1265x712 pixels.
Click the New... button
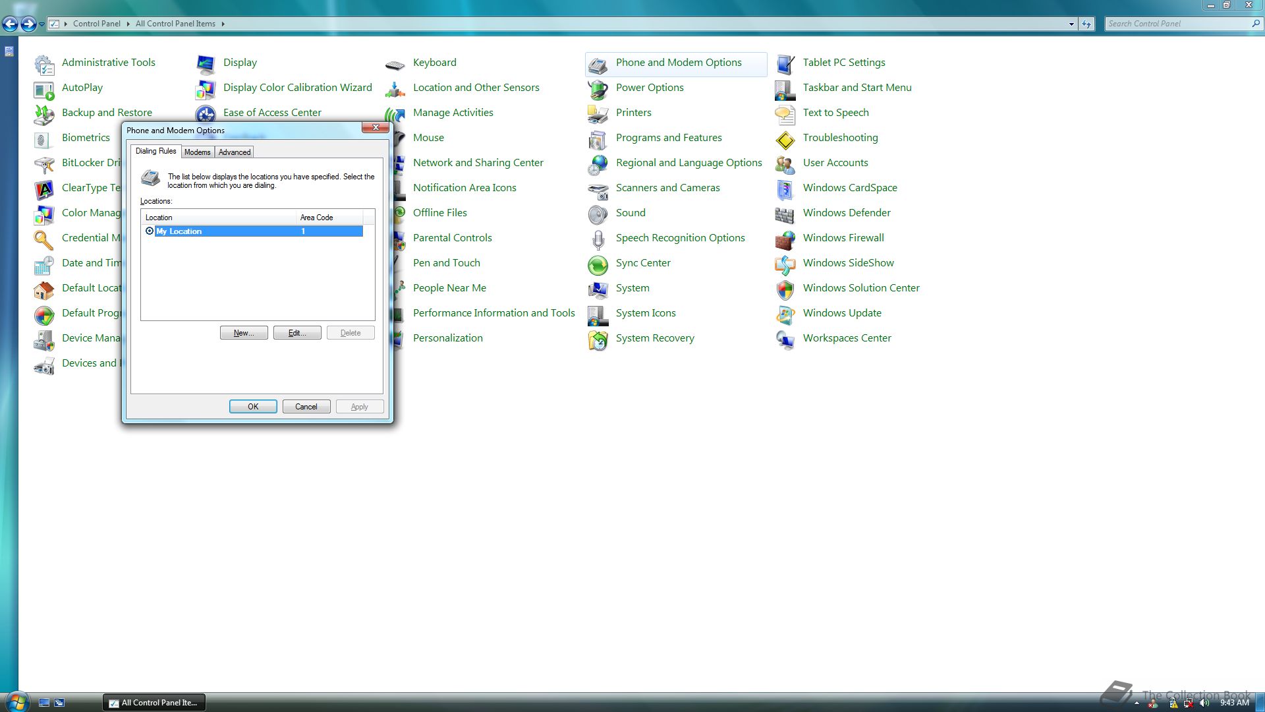244,333
